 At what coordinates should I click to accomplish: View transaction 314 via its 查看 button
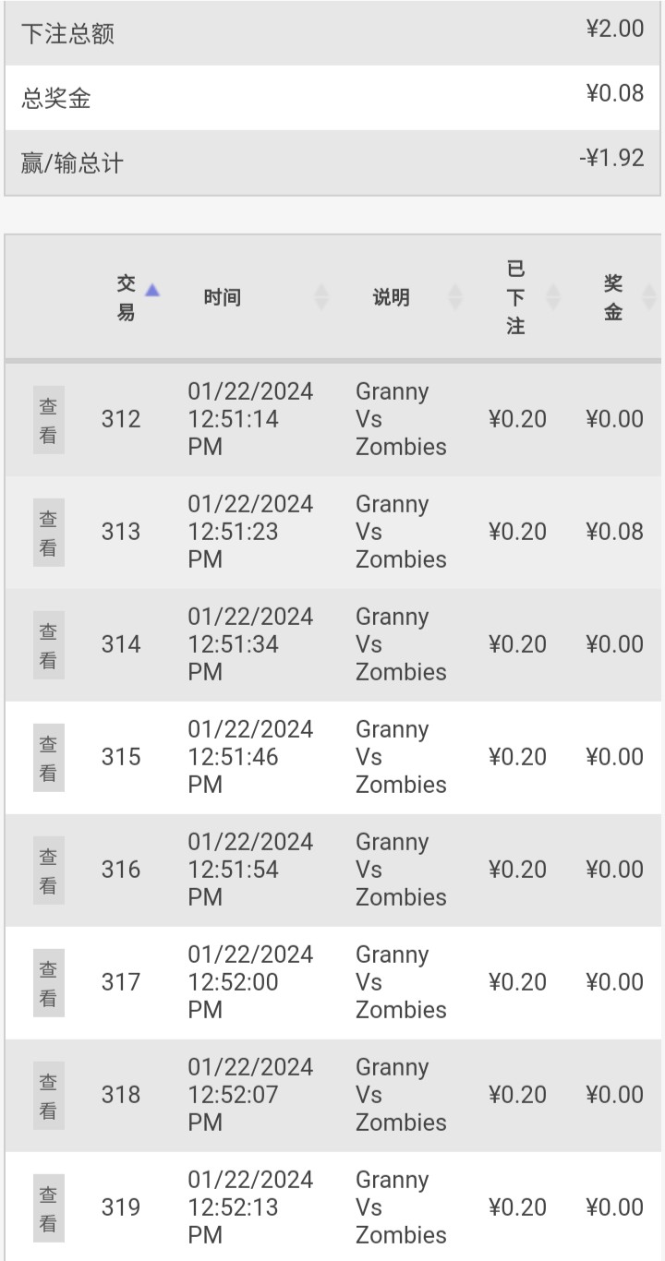[x=48, y=645]
